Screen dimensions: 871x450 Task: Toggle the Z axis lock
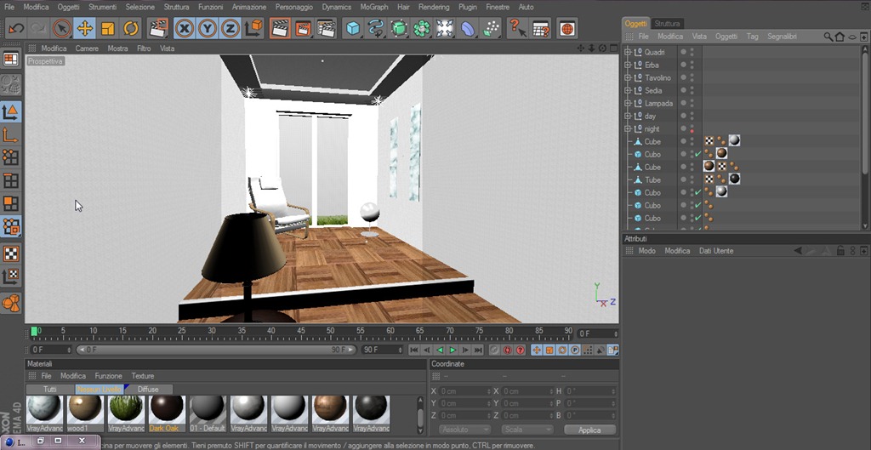click(230, 28)
